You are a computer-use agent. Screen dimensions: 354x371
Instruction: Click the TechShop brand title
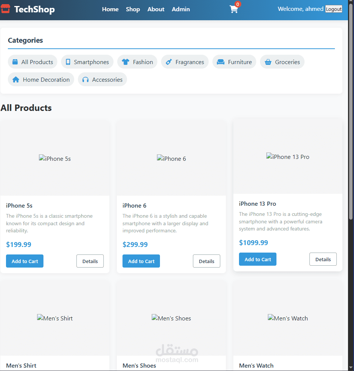(x=34, y=9)
